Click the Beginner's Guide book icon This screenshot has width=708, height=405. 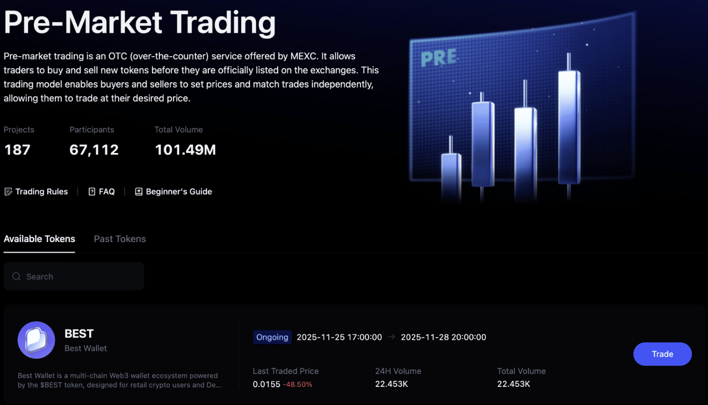tap(139, 192)
